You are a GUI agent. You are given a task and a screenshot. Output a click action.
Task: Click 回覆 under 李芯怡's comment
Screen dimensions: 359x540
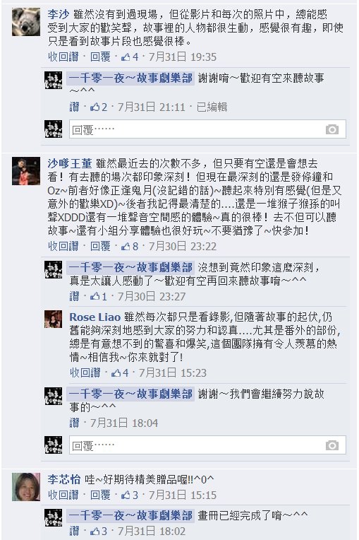pos(100,495)
